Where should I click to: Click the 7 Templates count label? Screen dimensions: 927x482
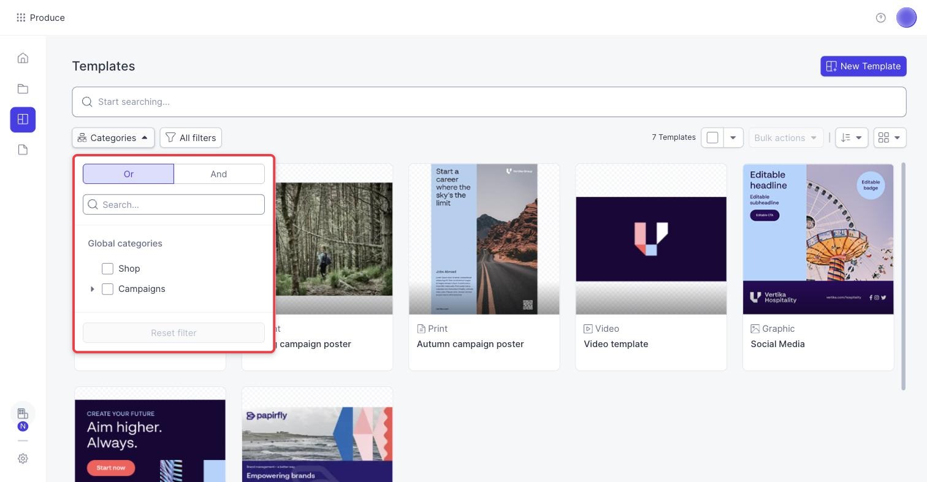[x=674, y=137]
